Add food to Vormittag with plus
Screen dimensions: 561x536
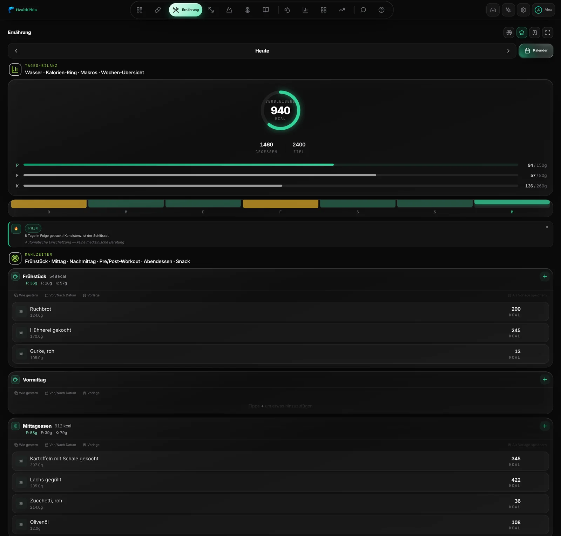point(545,379)
